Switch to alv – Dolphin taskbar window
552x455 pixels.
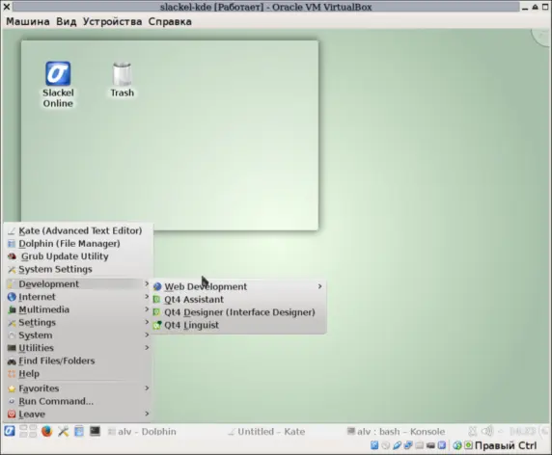142,432
